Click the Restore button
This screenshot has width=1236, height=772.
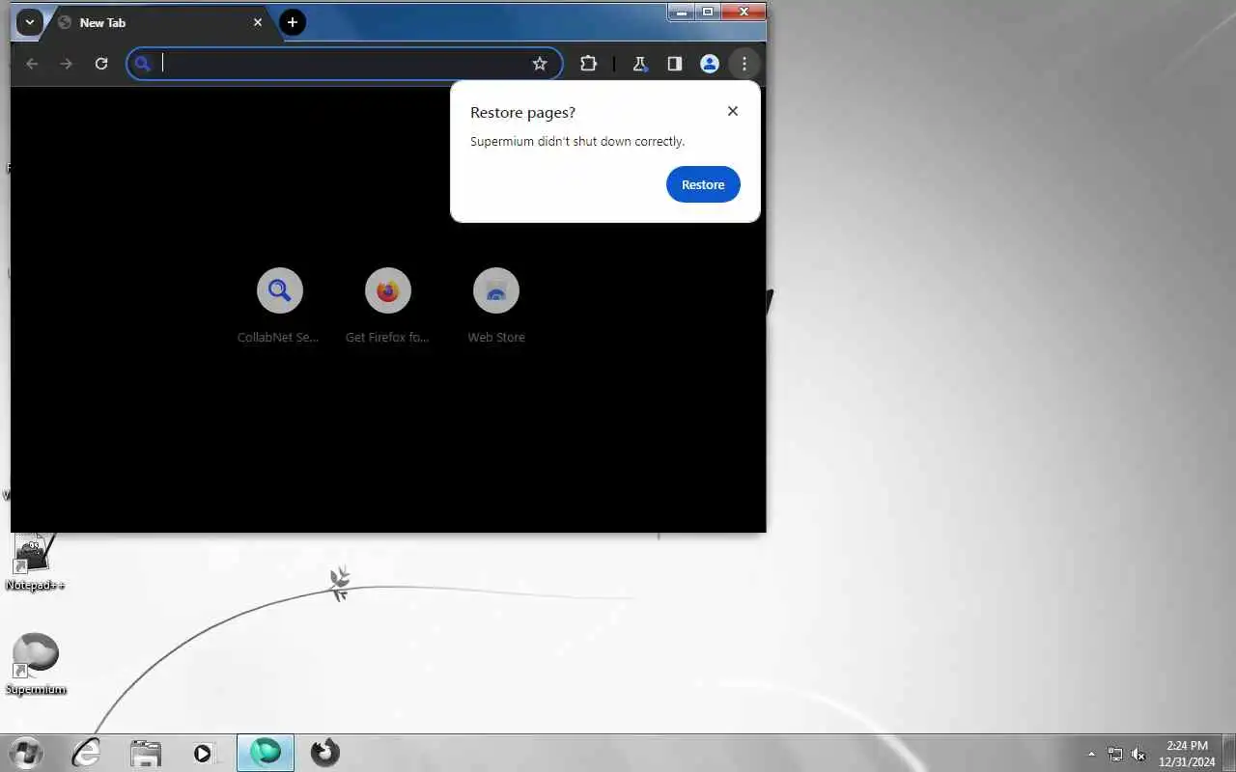click(x=703, y=184)
